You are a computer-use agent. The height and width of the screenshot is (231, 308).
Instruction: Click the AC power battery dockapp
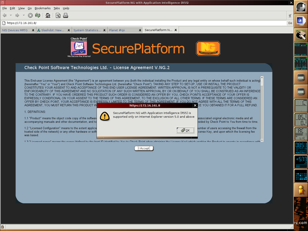(x=301, y=134)
